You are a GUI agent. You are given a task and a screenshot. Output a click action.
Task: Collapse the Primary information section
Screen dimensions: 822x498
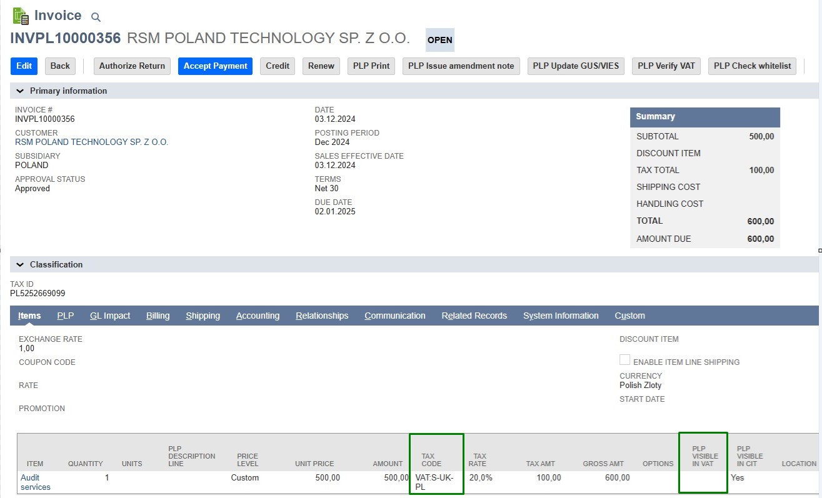20,91
